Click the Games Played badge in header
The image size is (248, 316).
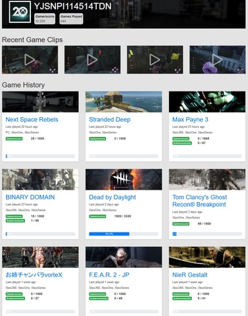tap(71, 18)
